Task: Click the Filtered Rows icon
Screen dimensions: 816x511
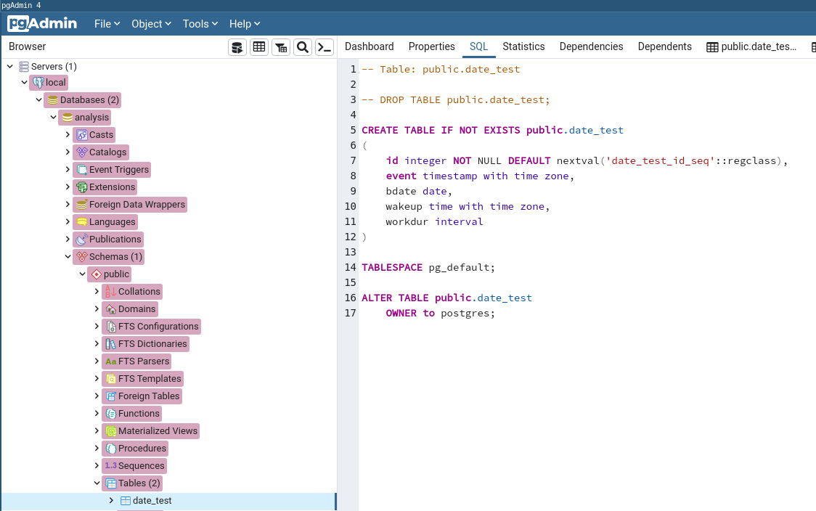Action: [x=281, y=48]
